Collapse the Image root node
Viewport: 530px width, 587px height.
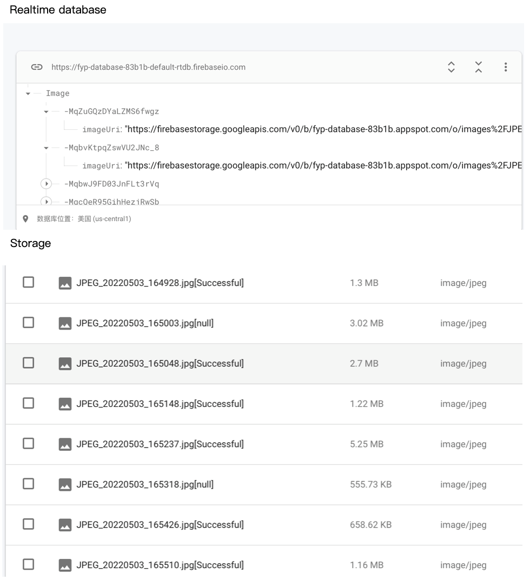pos(28,94)
